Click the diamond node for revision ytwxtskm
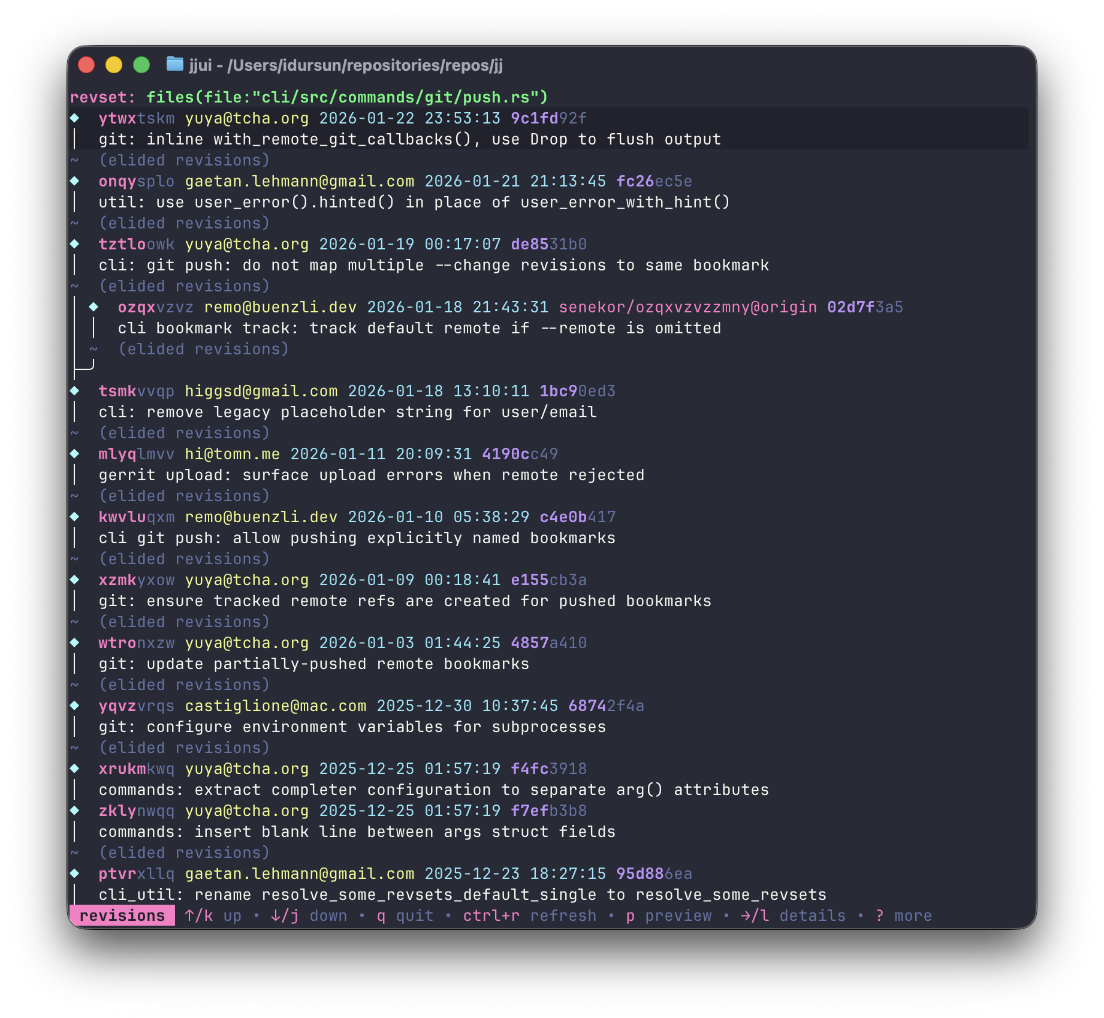 pyautogui.click(x=75, y=118)
